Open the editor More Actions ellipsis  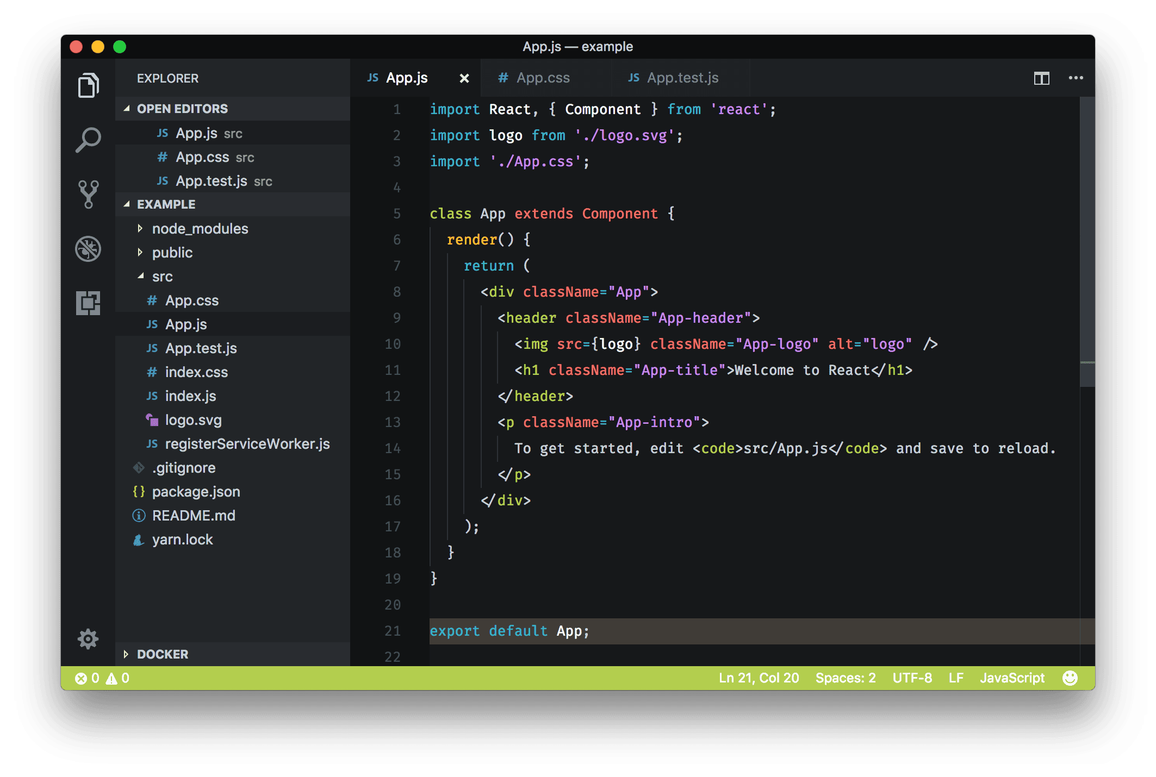pos(1076,78)
